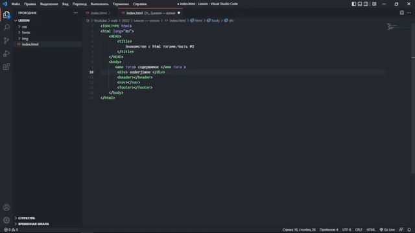
Task: Change indentation via Пробелов: 4
Action: tap(329, 230)
